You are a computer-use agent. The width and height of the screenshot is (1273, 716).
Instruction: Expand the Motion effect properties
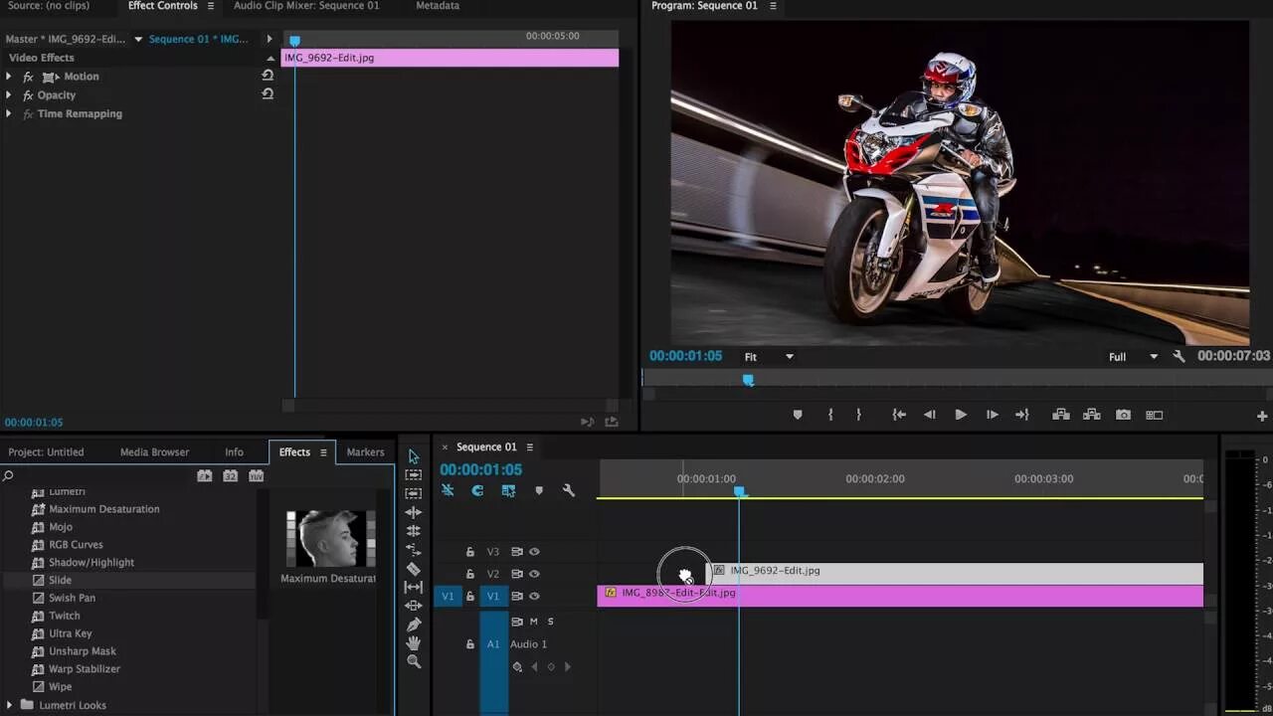click(x=9, y=77)
